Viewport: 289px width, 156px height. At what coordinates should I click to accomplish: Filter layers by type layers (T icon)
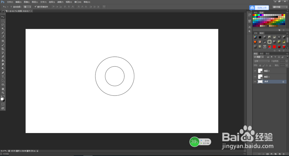click(275, 57)
